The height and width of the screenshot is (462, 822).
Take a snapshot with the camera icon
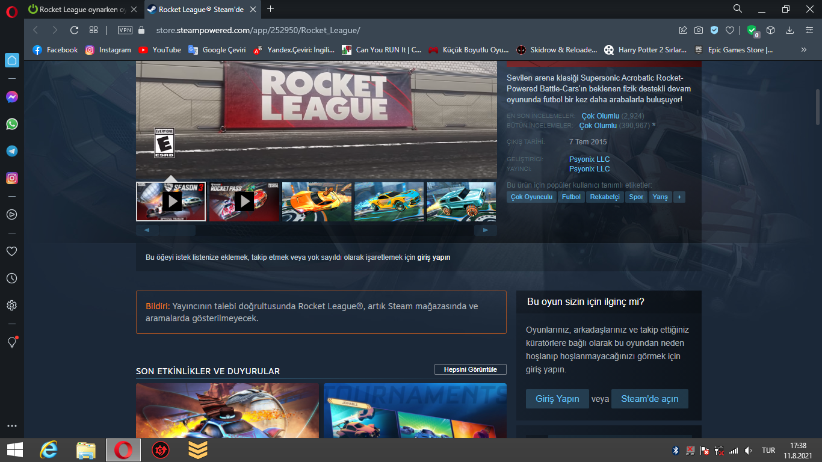point(699,30)
